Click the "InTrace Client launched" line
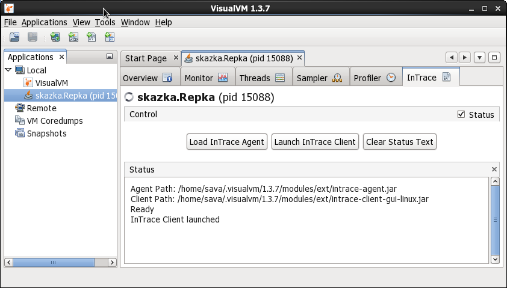Image resolution: width=507 pixels, height=288 pixels. [x=175, y=219]
